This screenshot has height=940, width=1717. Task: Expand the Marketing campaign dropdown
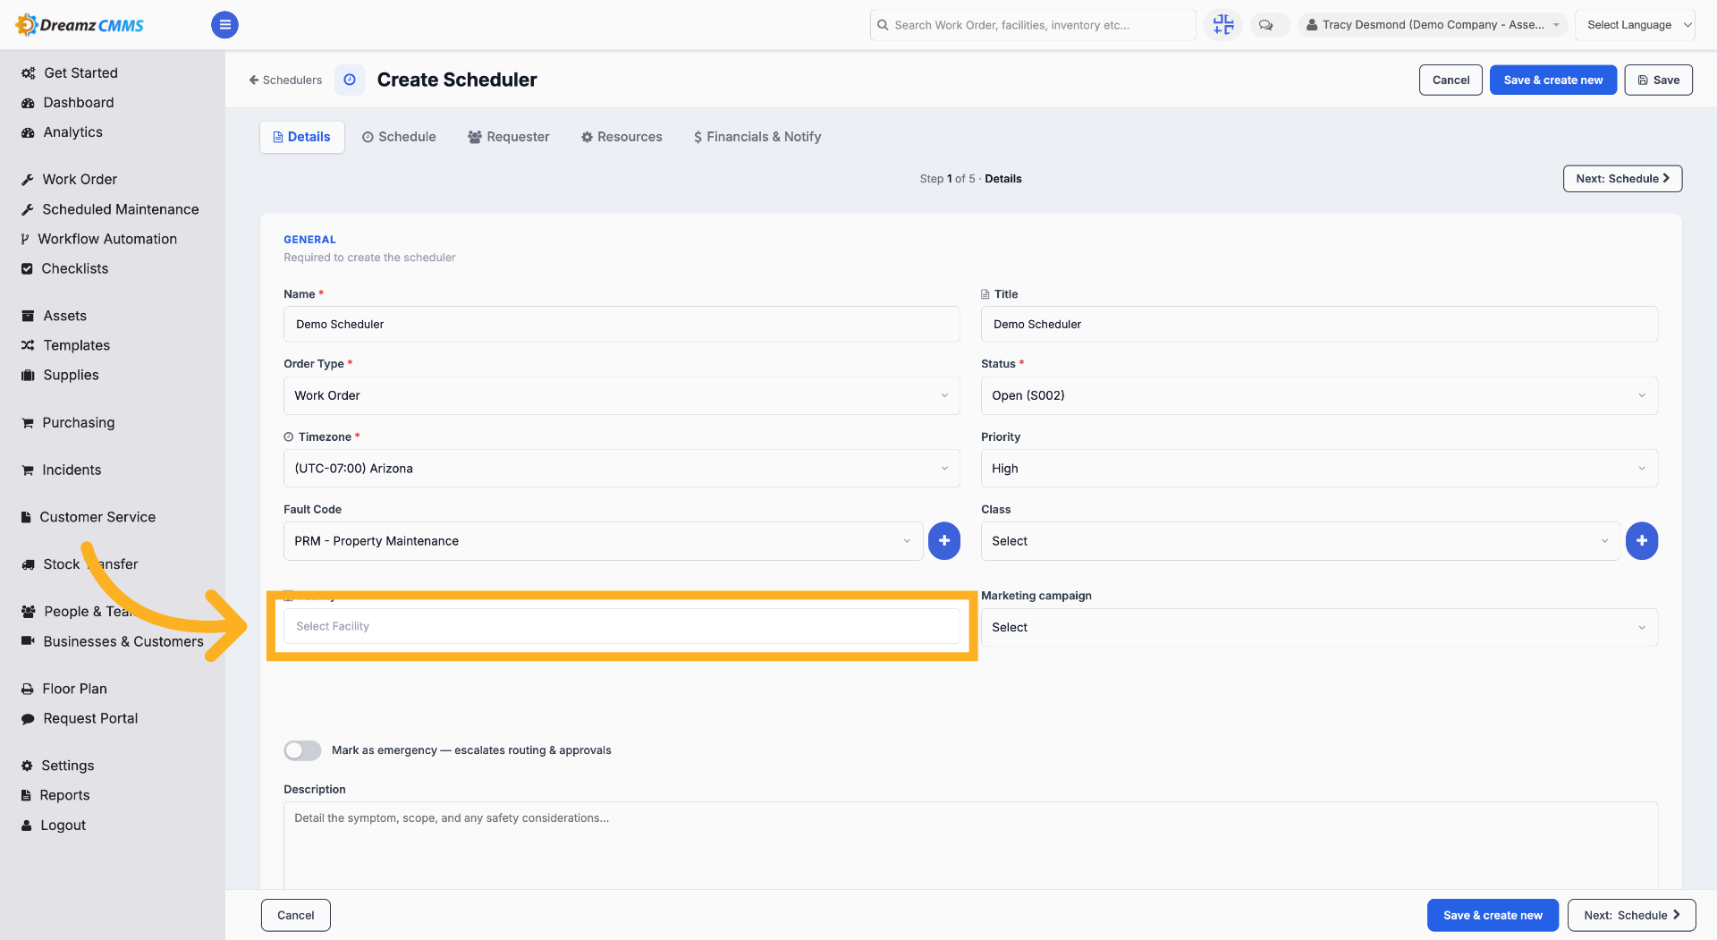1319,628
